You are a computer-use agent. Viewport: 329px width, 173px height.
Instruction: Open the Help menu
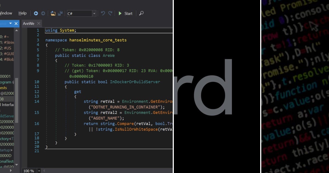pyautogui.click(x=22, y=13)
